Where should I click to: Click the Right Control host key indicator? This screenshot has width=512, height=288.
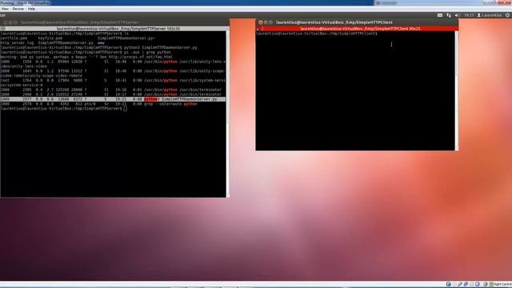point(503,284)
